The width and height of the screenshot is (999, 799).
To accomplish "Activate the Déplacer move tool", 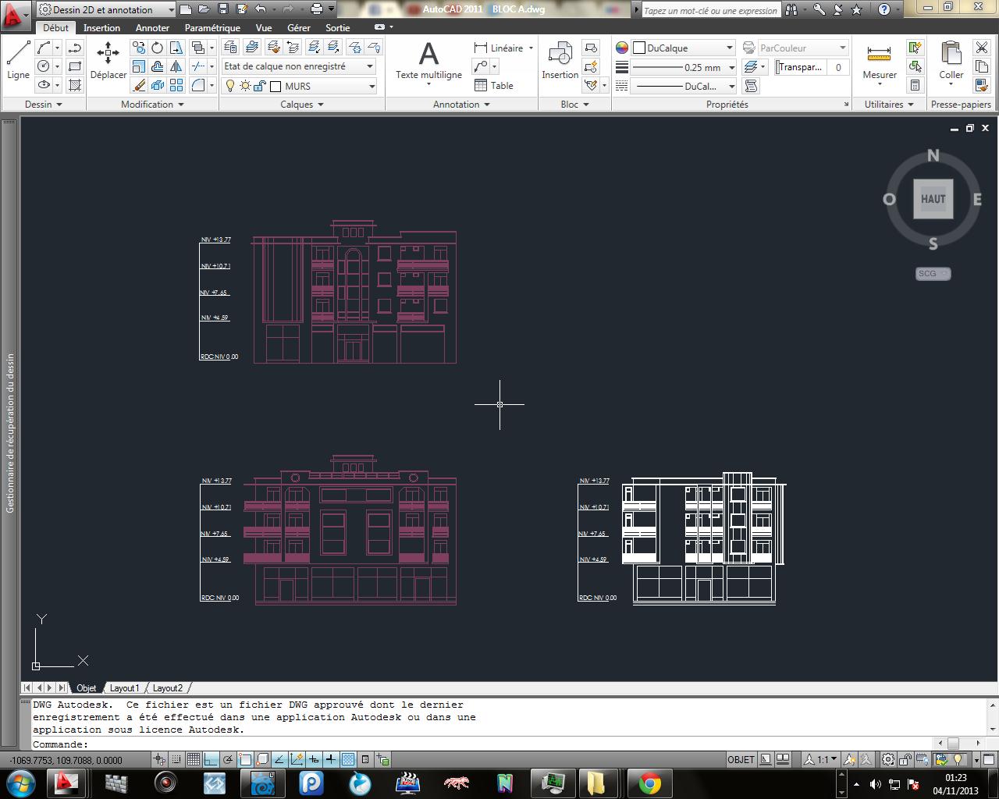I will (108, 60).
